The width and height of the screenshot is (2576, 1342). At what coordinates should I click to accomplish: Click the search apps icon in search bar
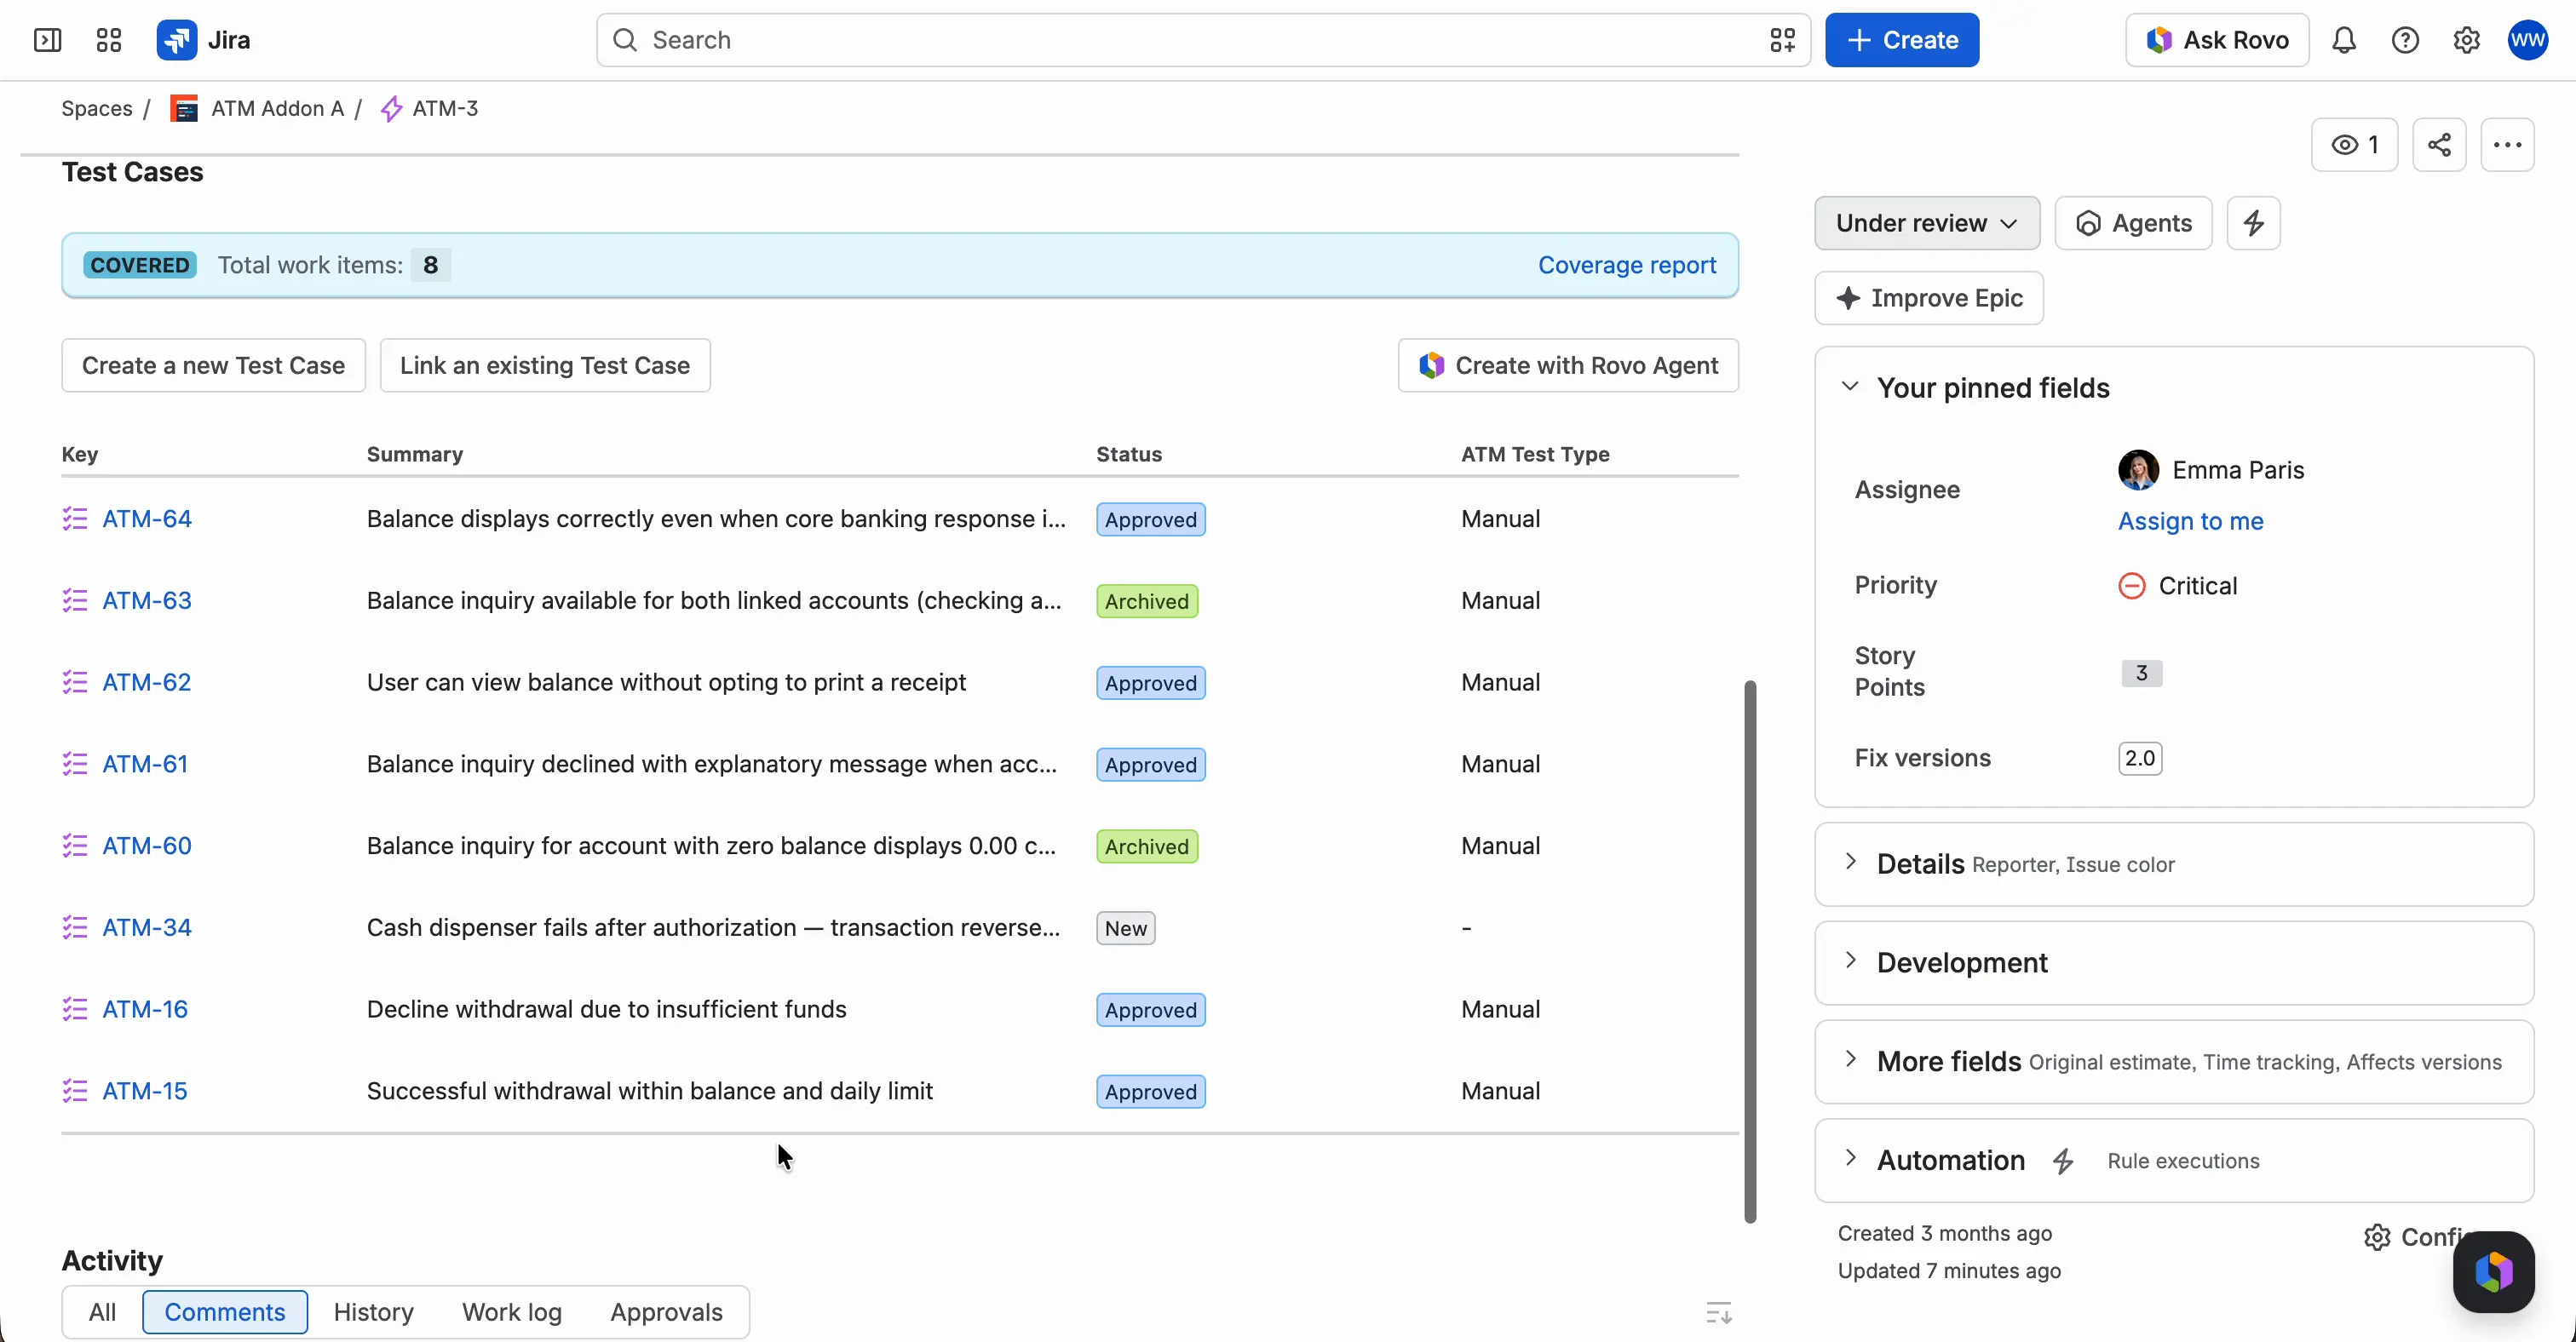[x=1782, y=40]
